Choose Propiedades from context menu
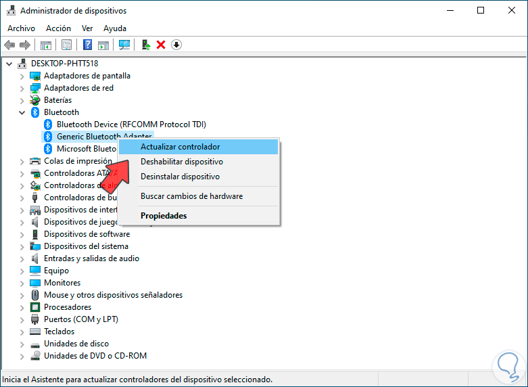Viewport: 528px width, 387px height. (199, 215)
